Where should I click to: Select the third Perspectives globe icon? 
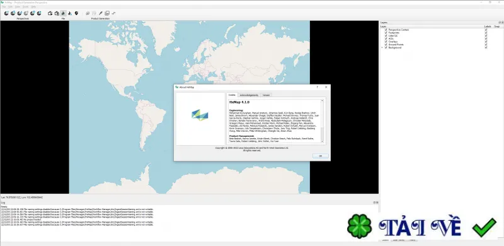pyautogui.click(x=20, y=13)
